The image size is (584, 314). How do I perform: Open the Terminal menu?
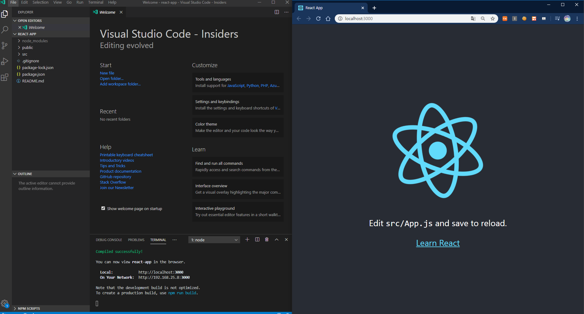pyautogui.click(x=96, y=2)
